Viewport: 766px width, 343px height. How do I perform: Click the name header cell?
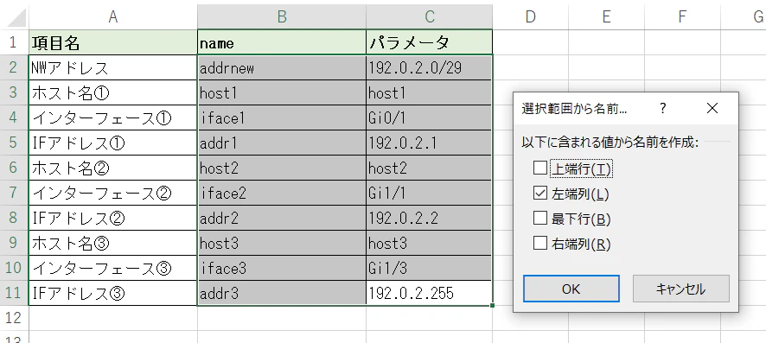[282, 42]
